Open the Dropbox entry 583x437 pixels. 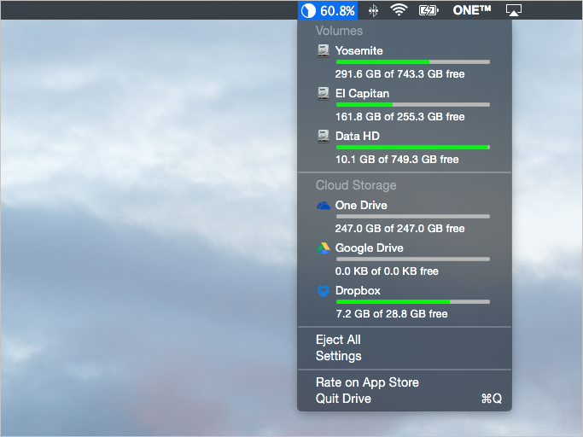358,291
